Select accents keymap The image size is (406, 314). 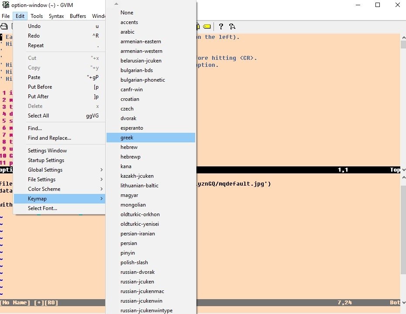point(151,22)
